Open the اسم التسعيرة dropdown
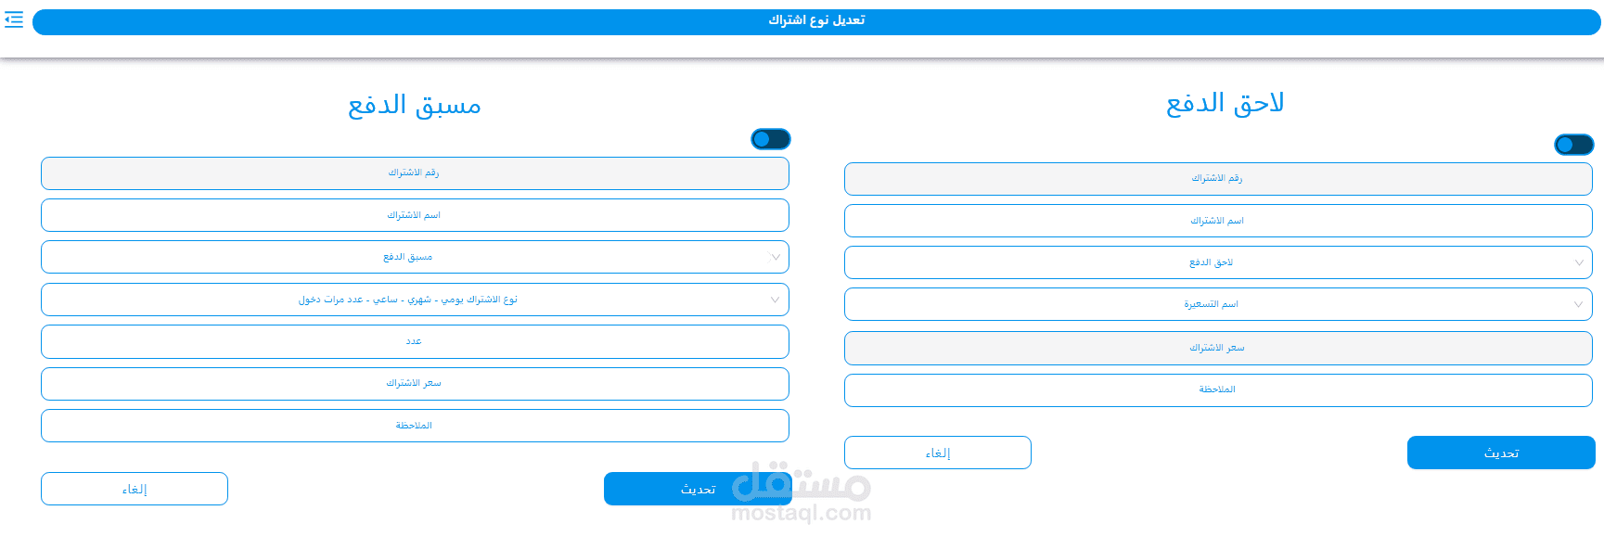1604x536 pixels. [1217, 304]
